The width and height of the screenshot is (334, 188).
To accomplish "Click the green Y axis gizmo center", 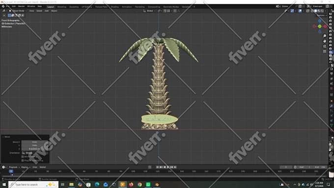I will [x=320, y=27].
